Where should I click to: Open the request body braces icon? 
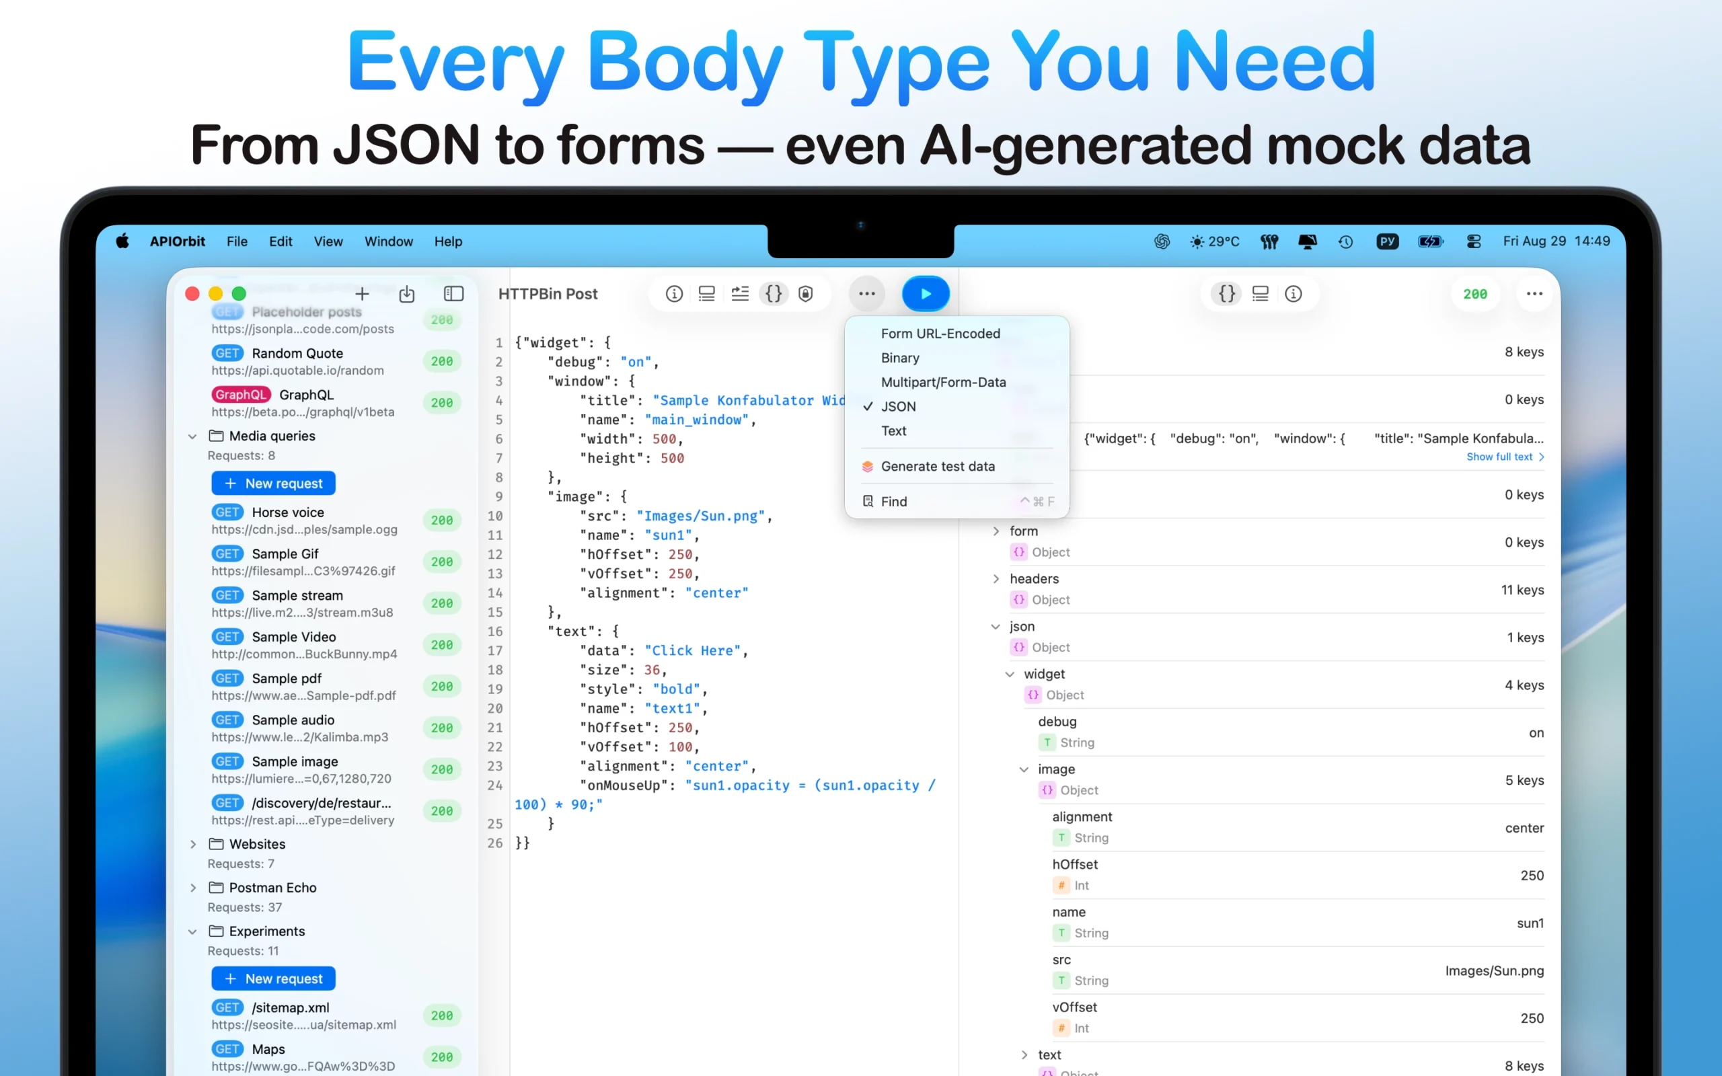[774, 294]
